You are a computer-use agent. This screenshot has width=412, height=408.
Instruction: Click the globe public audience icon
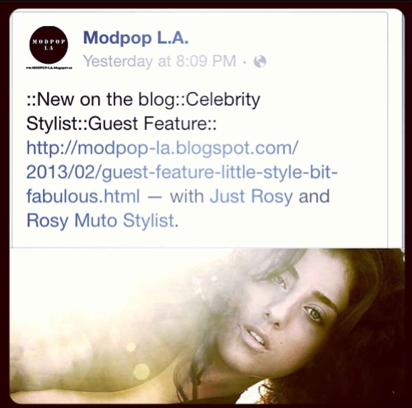coord(260,62)
